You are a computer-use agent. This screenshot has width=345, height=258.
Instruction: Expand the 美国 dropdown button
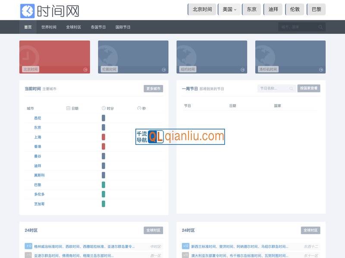[x=229, y=9]
